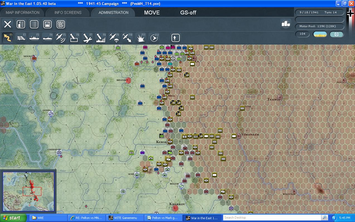Viewport: 355px width, 222px height.
Task: Click the Kharkov city hex
Action: 176,208
